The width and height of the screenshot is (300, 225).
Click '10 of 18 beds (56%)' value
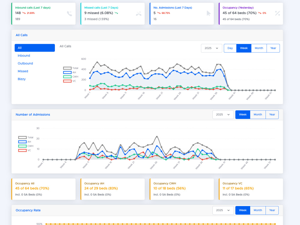(169, 188)
